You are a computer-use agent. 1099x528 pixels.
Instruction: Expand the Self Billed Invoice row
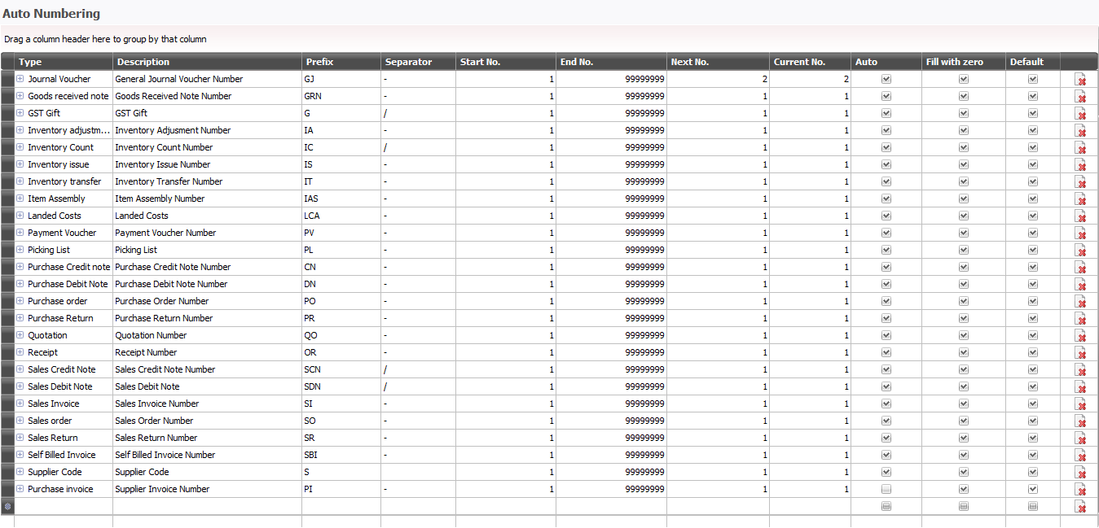[20, 455]
